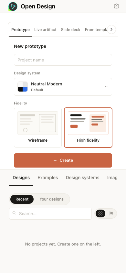Switch to the Live artifact tab
126x273 pixels.
45,30
